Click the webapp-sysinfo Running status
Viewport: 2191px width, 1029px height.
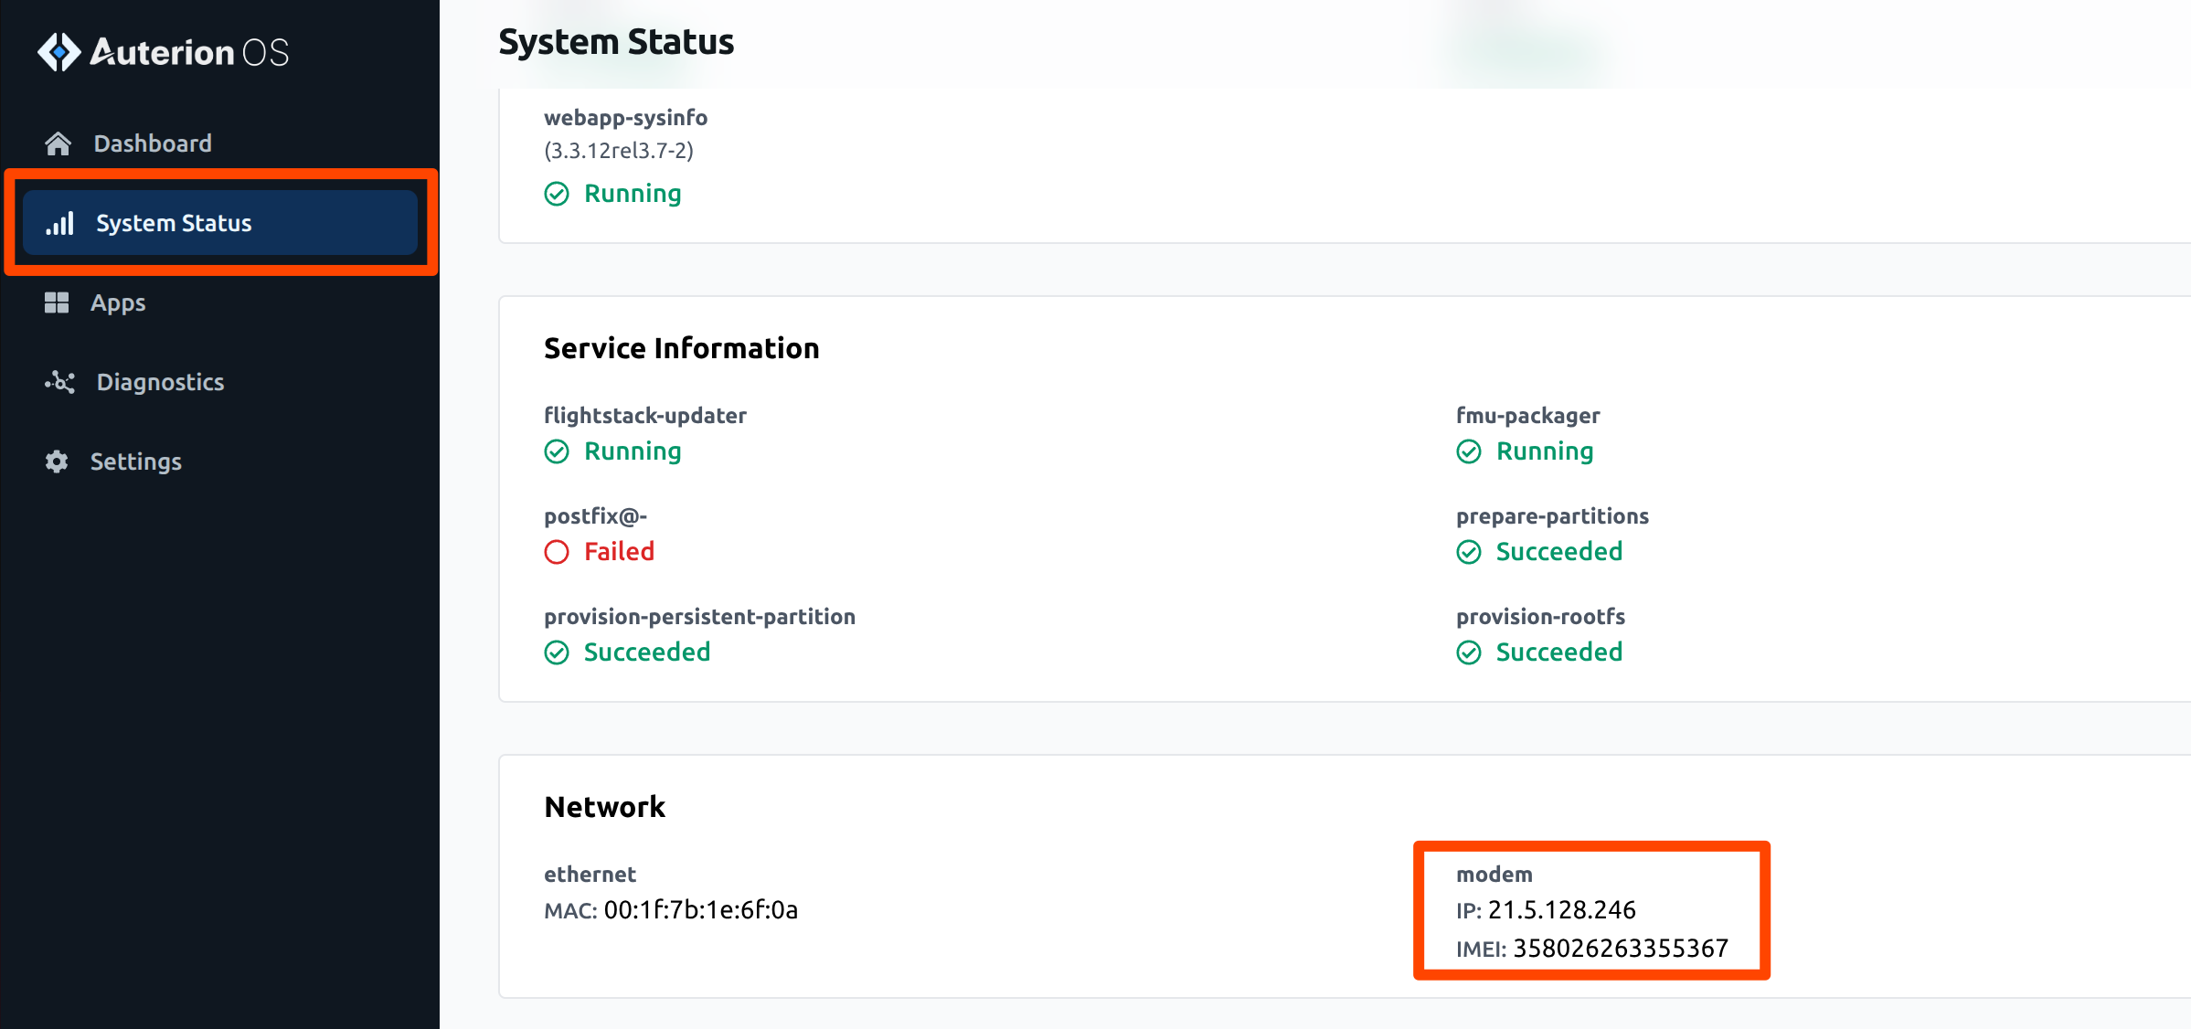pyautogui.click(x=633, y=194)
